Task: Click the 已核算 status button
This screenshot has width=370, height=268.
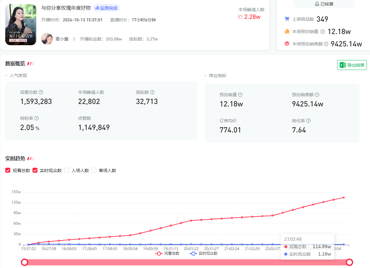Action: click(x=324, y=4)
